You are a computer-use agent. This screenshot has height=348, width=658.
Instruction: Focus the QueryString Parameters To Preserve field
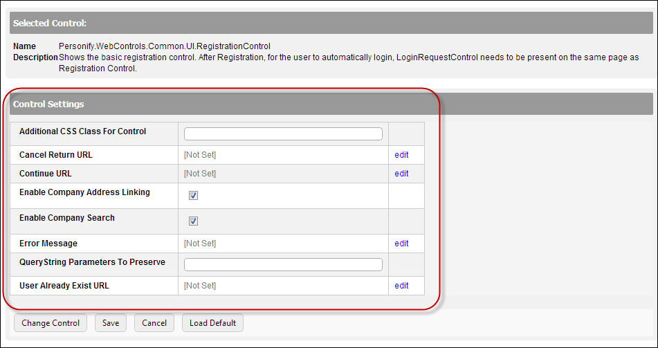click(x=283, y=264)
